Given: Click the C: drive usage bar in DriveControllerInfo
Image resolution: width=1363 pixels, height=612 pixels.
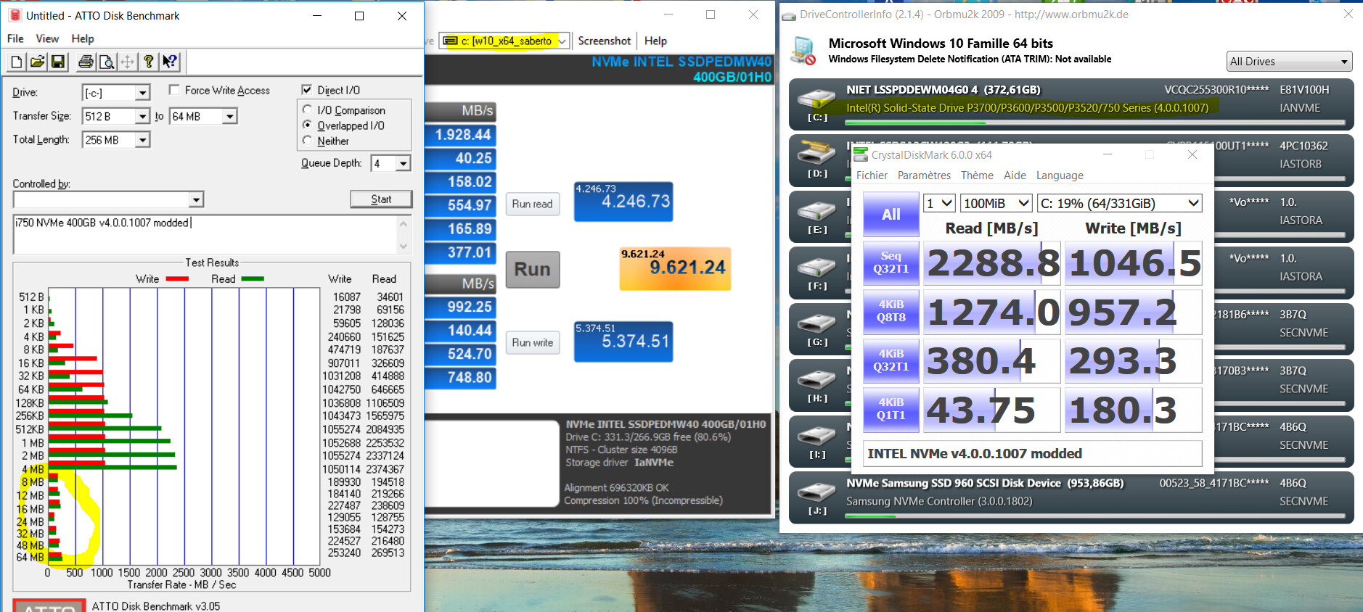Looking at the screenshot, I should coord(1095,123).
